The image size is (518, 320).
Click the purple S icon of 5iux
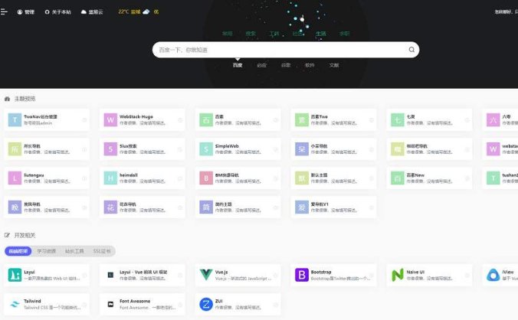tap(110, 149)
